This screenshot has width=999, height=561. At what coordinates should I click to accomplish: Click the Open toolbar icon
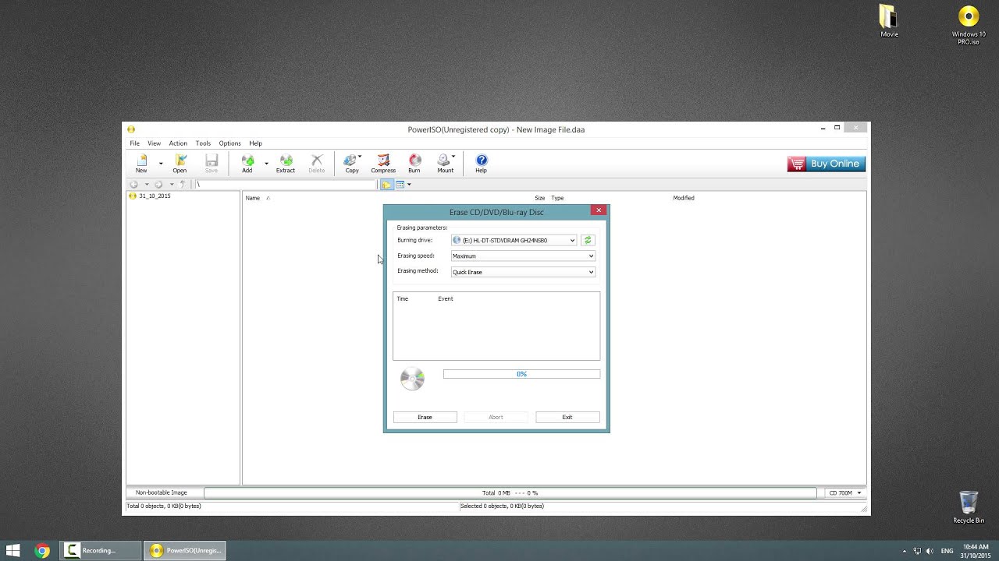pos(180,163)
